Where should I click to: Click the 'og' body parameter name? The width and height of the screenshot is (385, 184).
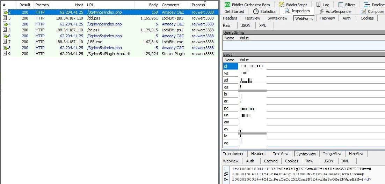tap(230, 143)
